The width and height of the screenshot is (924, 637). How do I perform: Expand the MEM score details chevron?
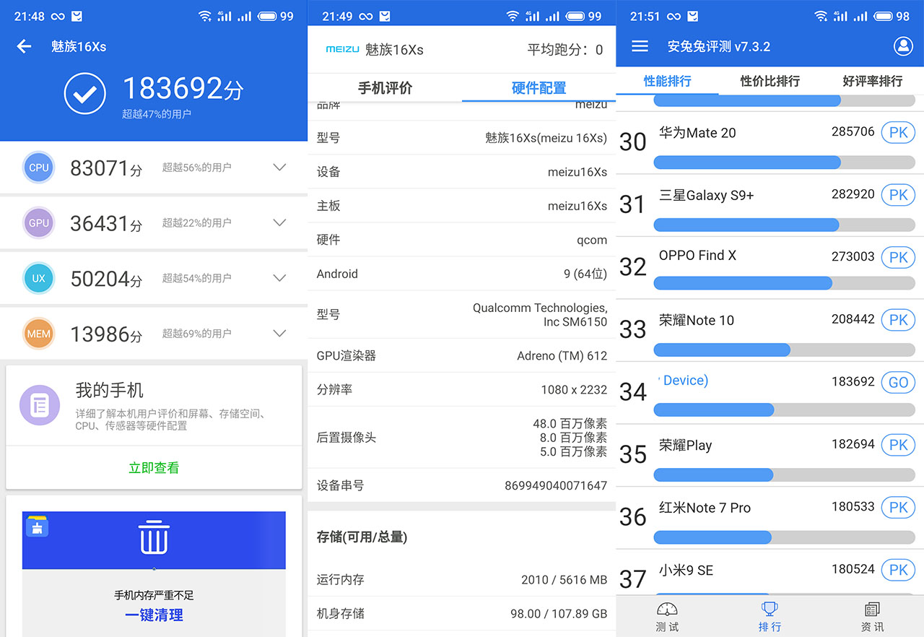[279, 333]
